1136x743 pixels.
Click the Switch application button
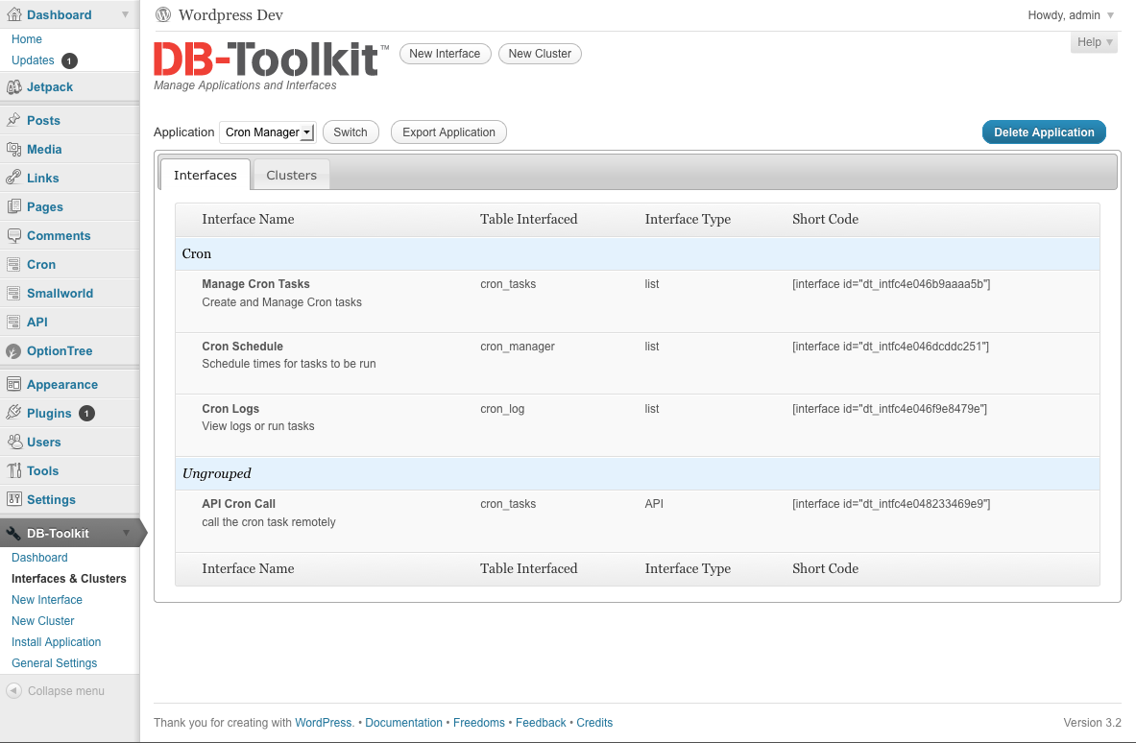pos(350,132)
